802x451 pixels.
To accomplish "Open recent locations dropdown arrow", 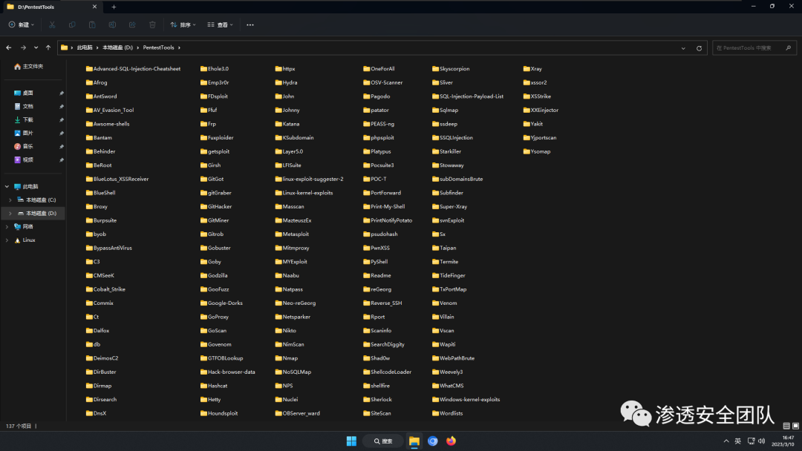I will pos(36,47).
